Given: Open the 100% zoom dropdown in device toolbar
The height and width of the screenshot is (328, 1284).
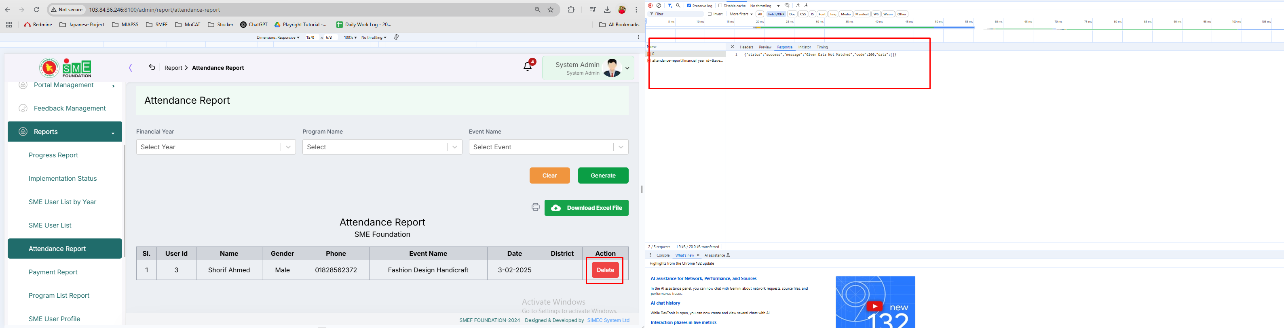Looking at the screenshot, I should coord(351,38).
